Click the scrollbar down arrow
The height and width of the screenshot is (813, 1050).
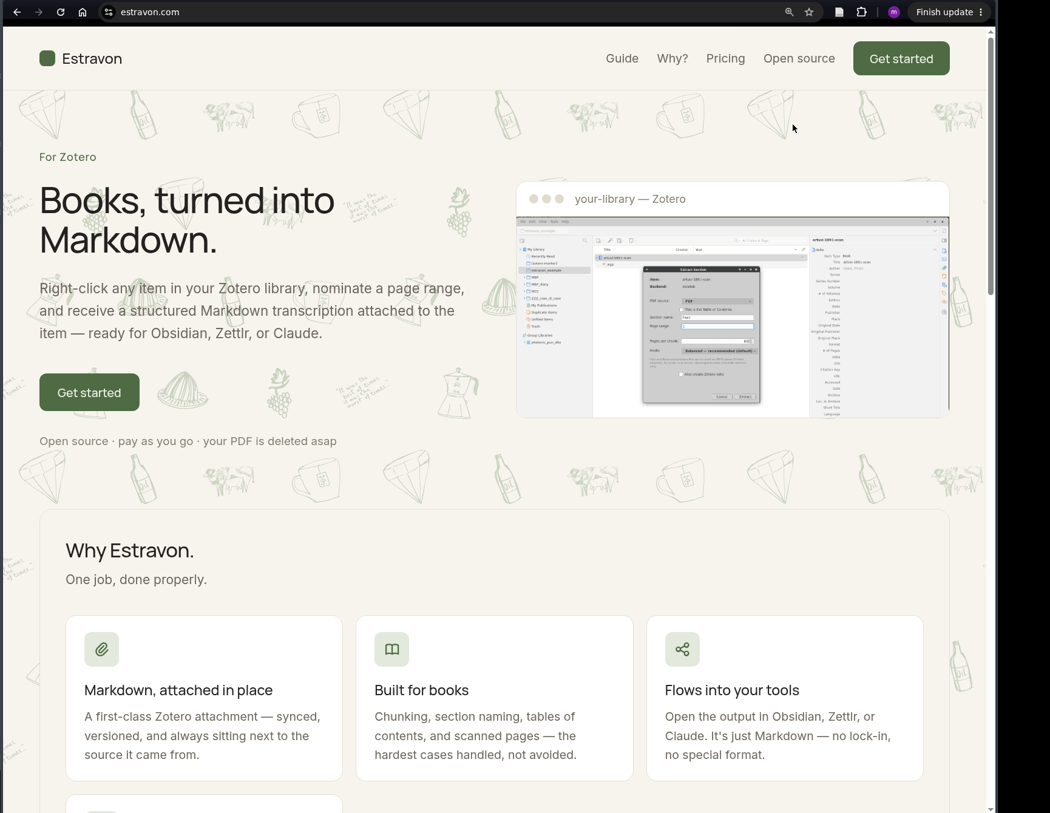click(x=991, y=809)
